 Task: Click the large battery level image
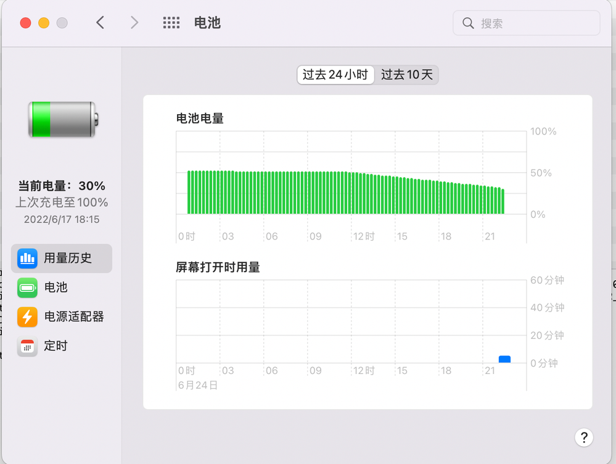(62, 119)
